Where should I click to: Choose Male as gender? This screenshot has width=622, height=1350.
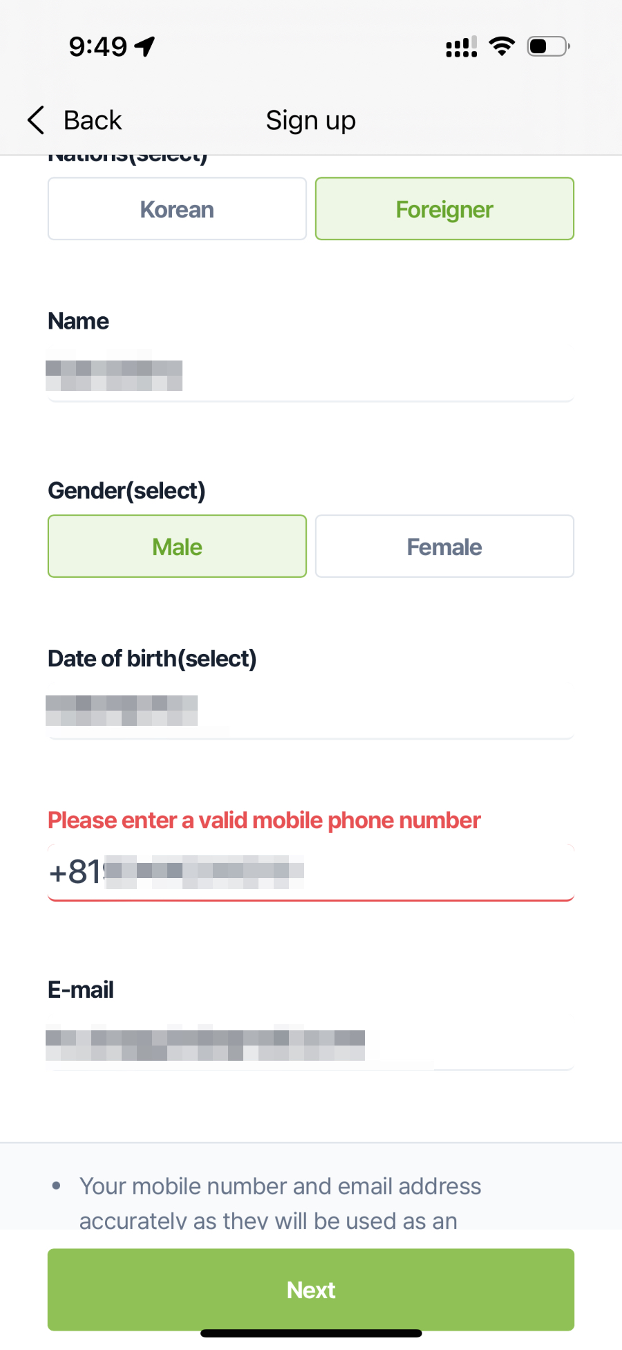177,547
